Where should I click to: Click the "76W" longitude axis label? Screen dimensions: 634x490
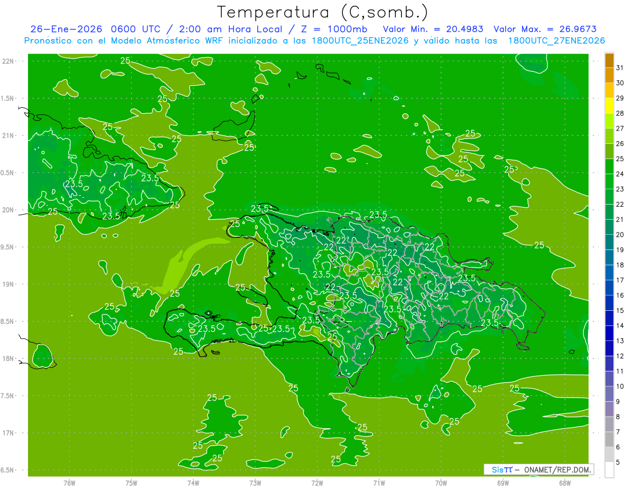pos(69,483)
